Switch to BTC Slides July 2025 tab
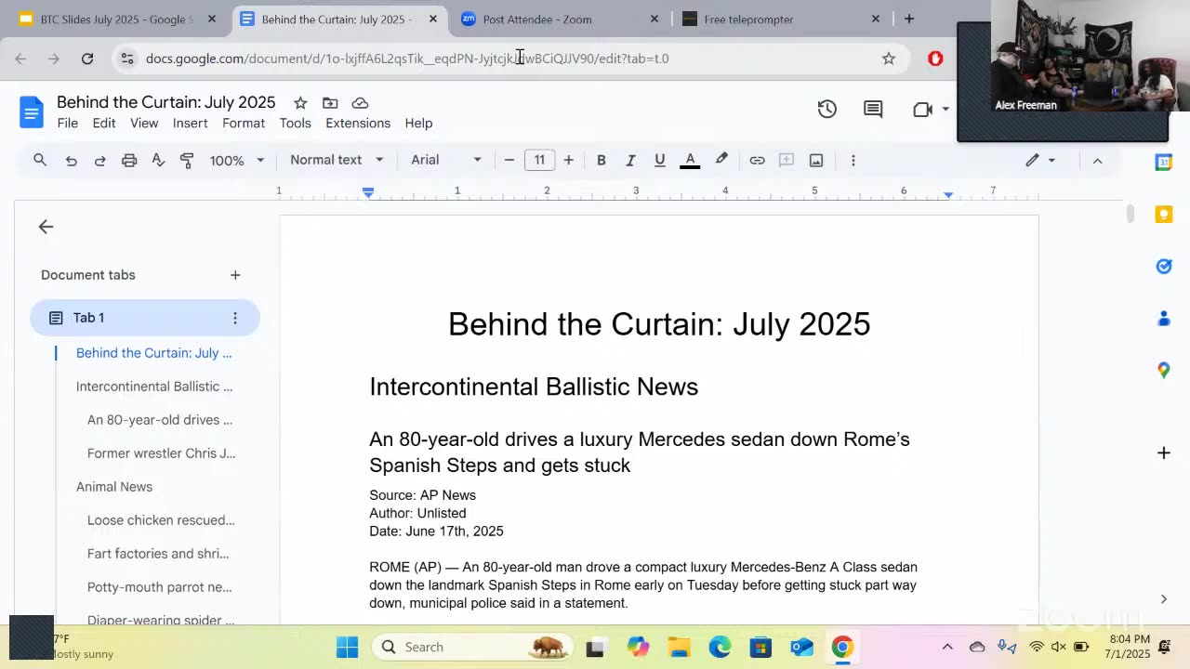 (116, 19)
